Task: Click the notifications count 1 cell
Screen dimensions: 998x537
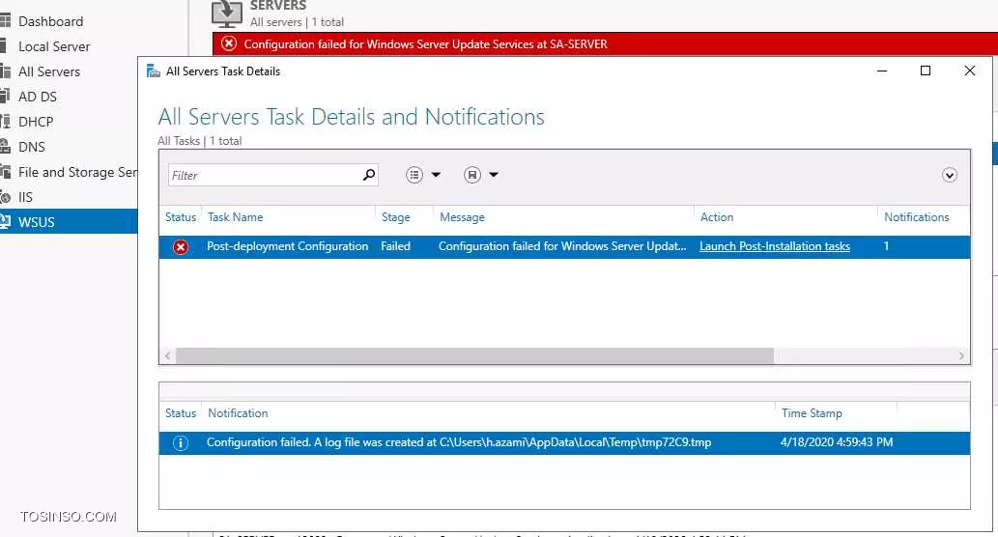Action: coord(886,246)
